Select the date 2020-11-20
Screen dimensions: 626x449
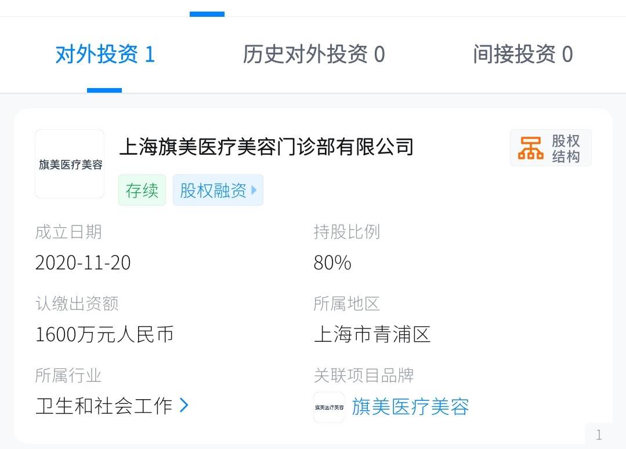[83, 263]
